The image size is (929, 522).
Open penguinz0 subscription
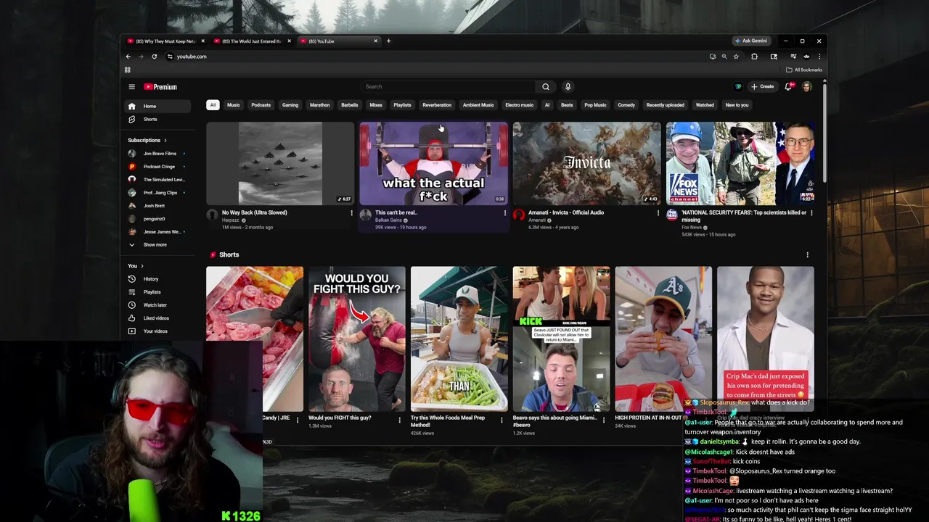tap(157, 219)
